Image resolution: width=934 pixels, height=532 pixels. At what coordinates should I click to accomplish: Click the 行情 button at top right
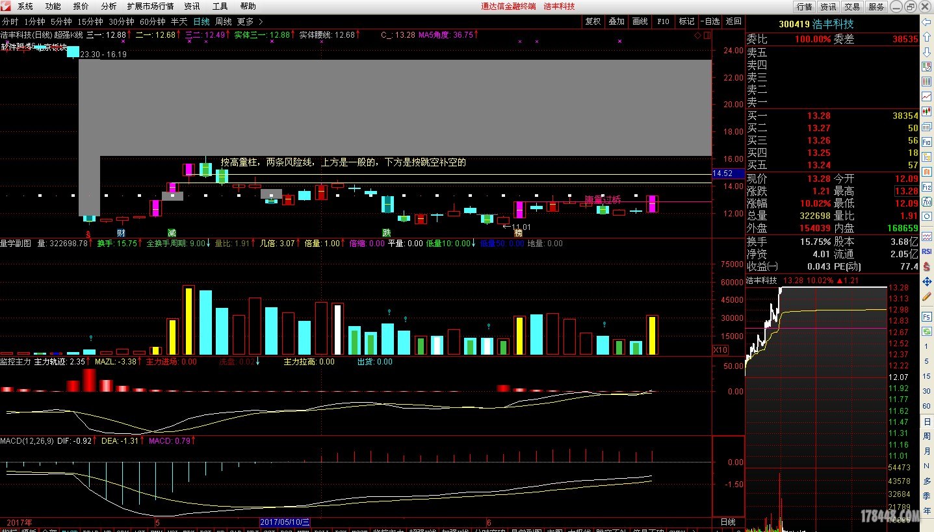pyautogui.click(x=804, y=6)
